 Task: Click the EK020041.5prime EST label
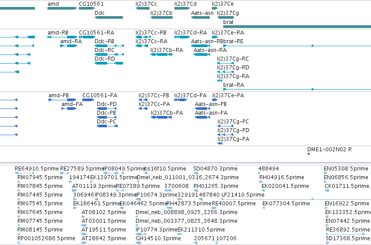pos(285,186)
